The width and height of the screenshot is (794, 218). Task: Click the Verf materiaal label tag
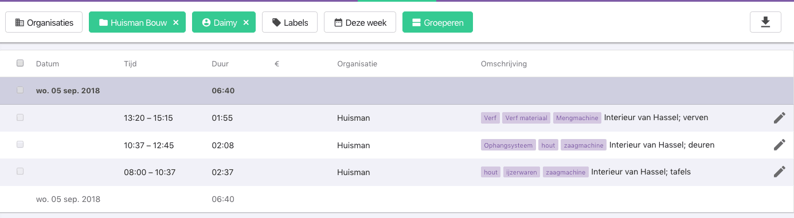click(526, 118)
